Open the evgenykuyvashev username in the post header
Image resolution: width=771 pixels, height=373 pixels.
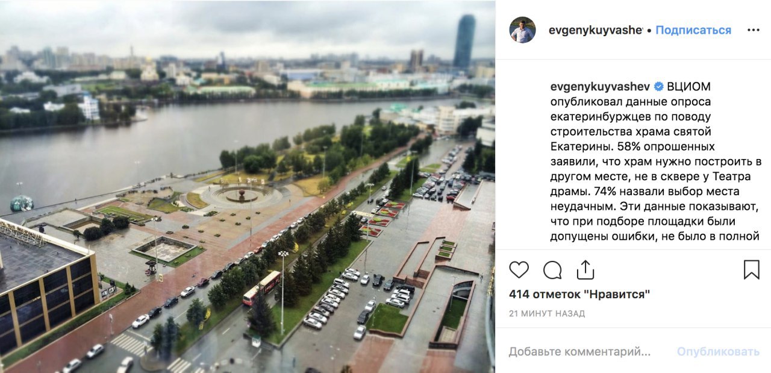click(x=596, y=30)
